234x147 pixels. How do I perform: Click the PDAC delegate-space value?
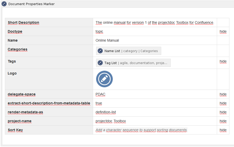point(100,94)
